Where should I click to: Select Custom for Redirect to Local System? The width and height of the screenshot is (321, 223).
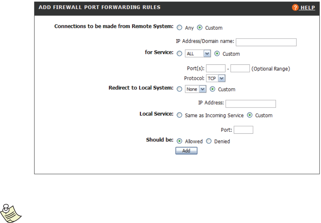(x=212, y=89)
